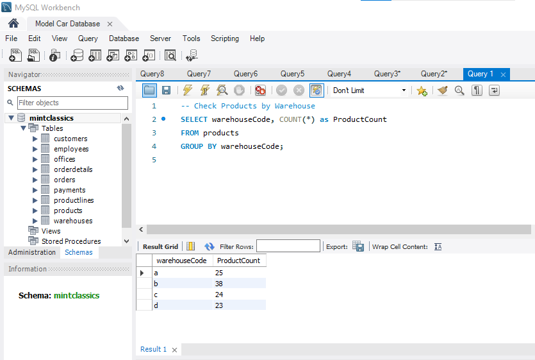This screenshot has width=535, height=360.
Task: Click the beautify query broom icon
Action: point(442,90)
